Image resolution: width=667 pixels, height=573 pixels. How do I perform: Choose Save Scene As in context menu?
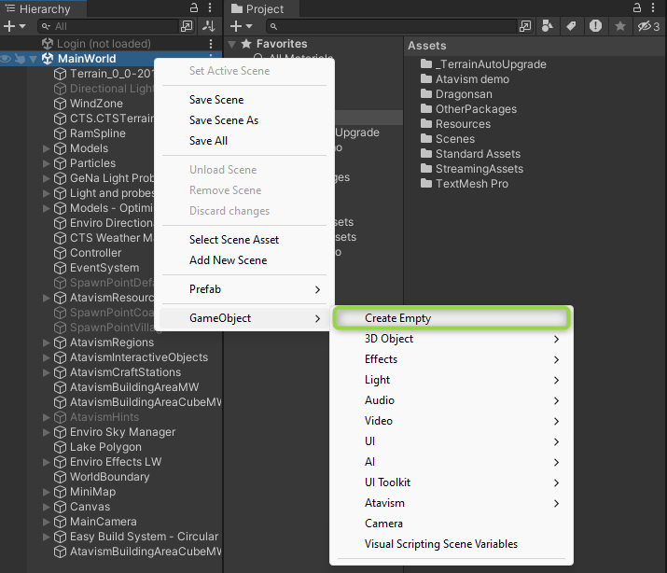tap(223, 120)
